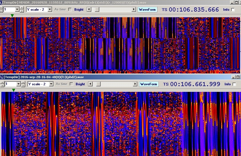Click the down arrow stepper right of the '1' combo in the 2016-sep-28 window

point(23,86)
